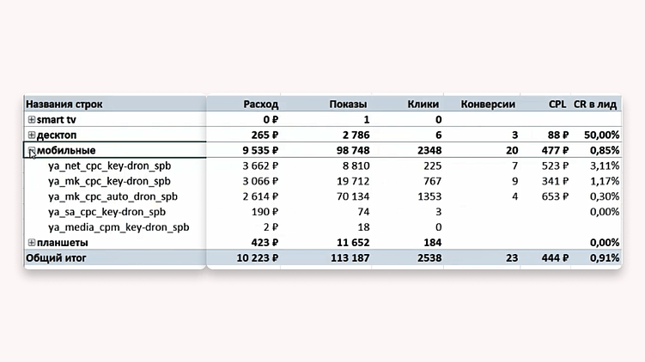Screen dimensions: 645x362
Task: Click the CPL column header
Action: 557,105
